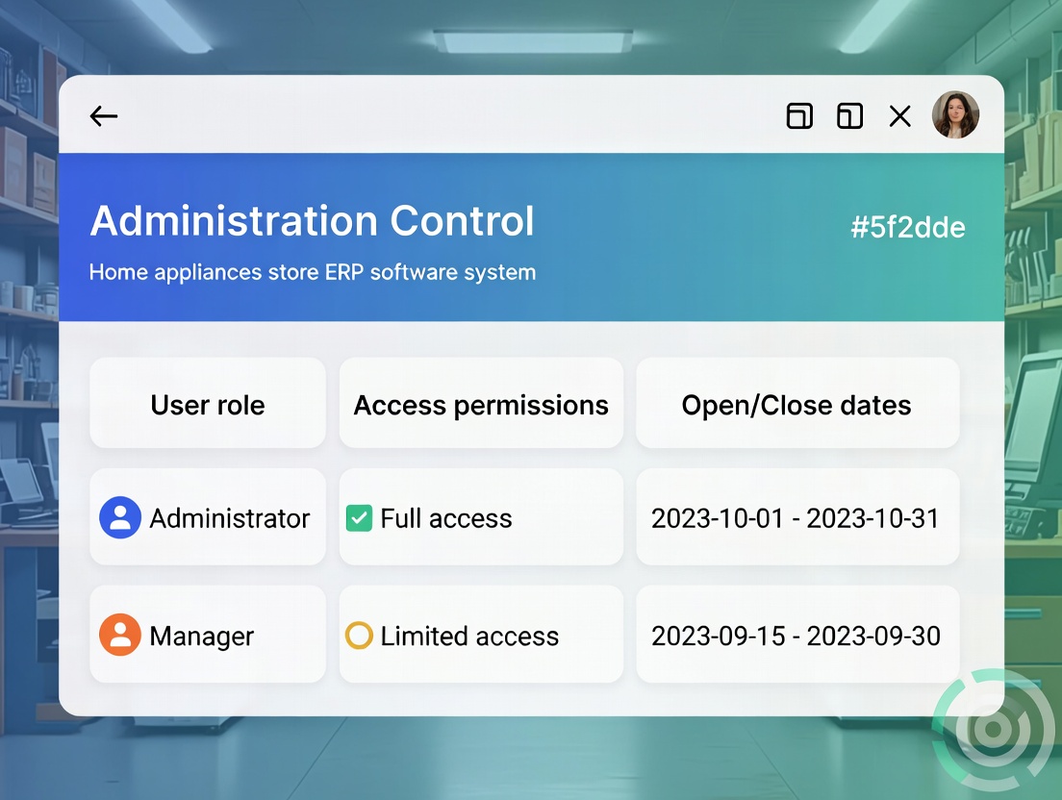Click the split panel layout icon
Screen dimensions: 1062x800
[x=849, y=116]
